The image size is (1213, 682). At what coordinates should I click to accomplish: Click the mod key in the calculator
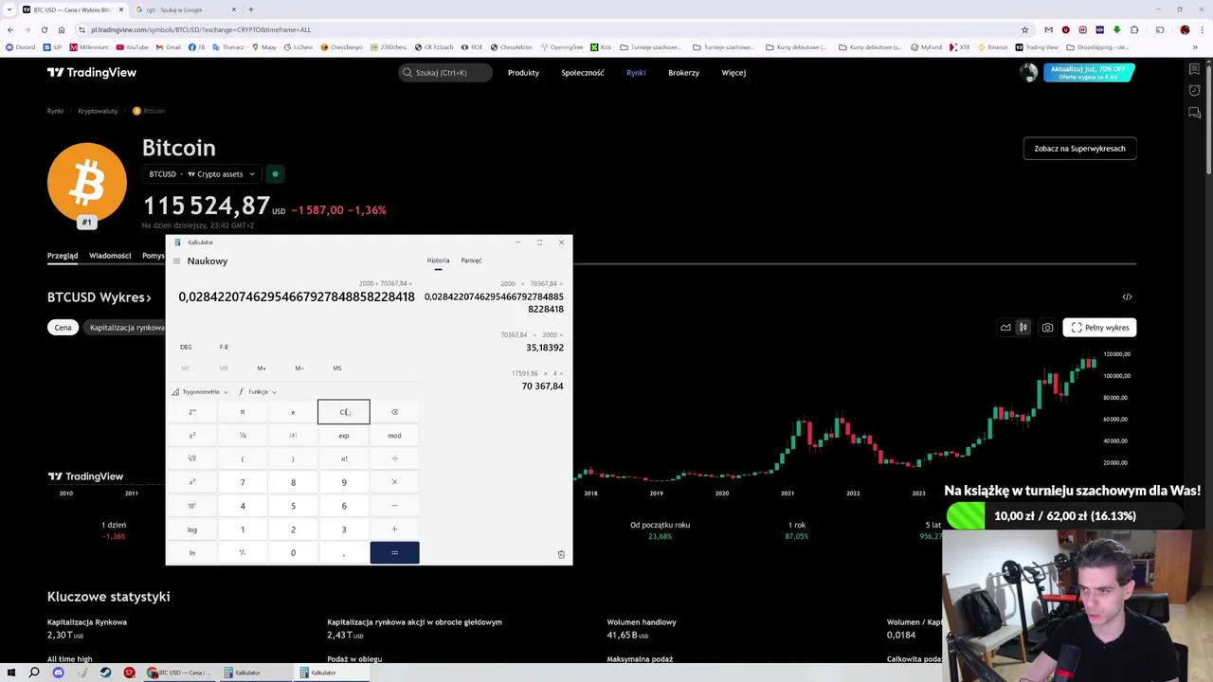pyautogui.click(x=394, y=436)
